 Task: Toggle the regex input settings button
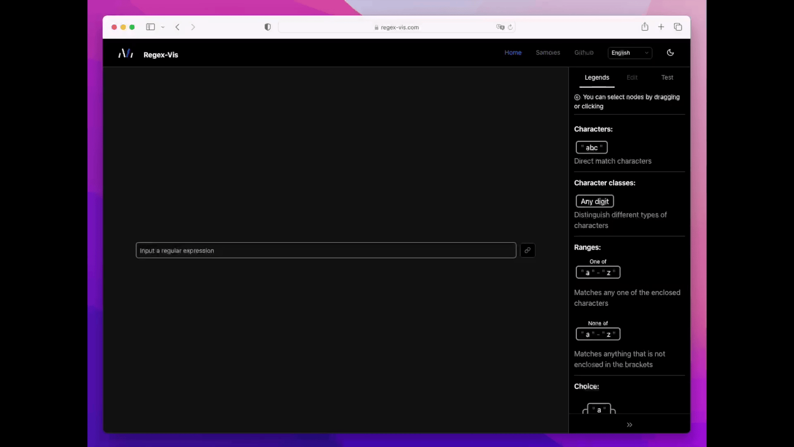click(x=527, y=250)
